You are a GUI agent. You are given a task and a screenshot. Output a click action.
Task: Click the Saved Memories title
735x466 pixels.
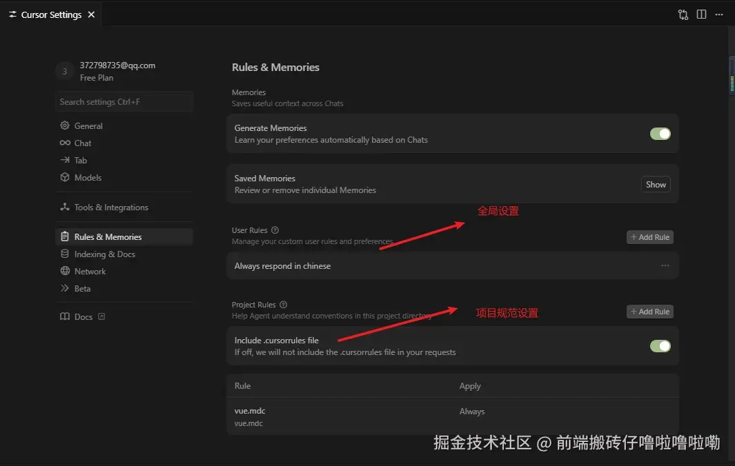[265, 178]
